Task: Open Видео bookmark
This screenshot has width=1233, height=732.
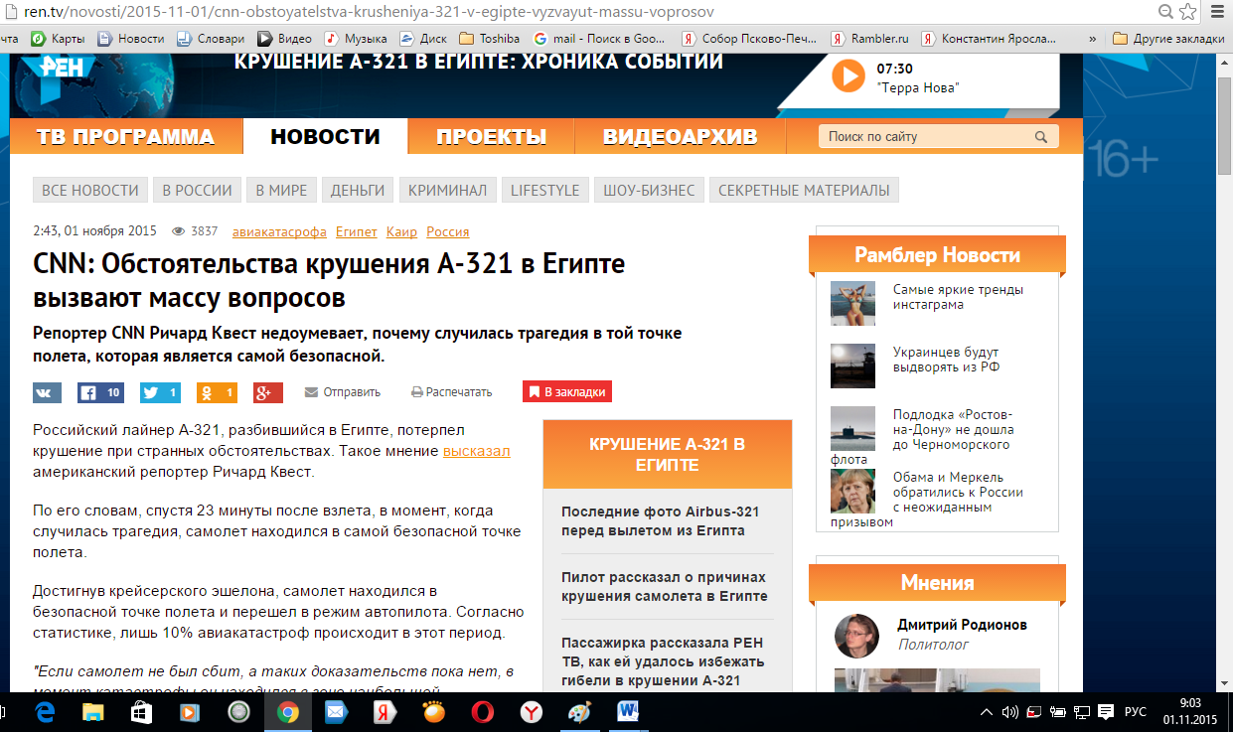Action: pos(284,39)
